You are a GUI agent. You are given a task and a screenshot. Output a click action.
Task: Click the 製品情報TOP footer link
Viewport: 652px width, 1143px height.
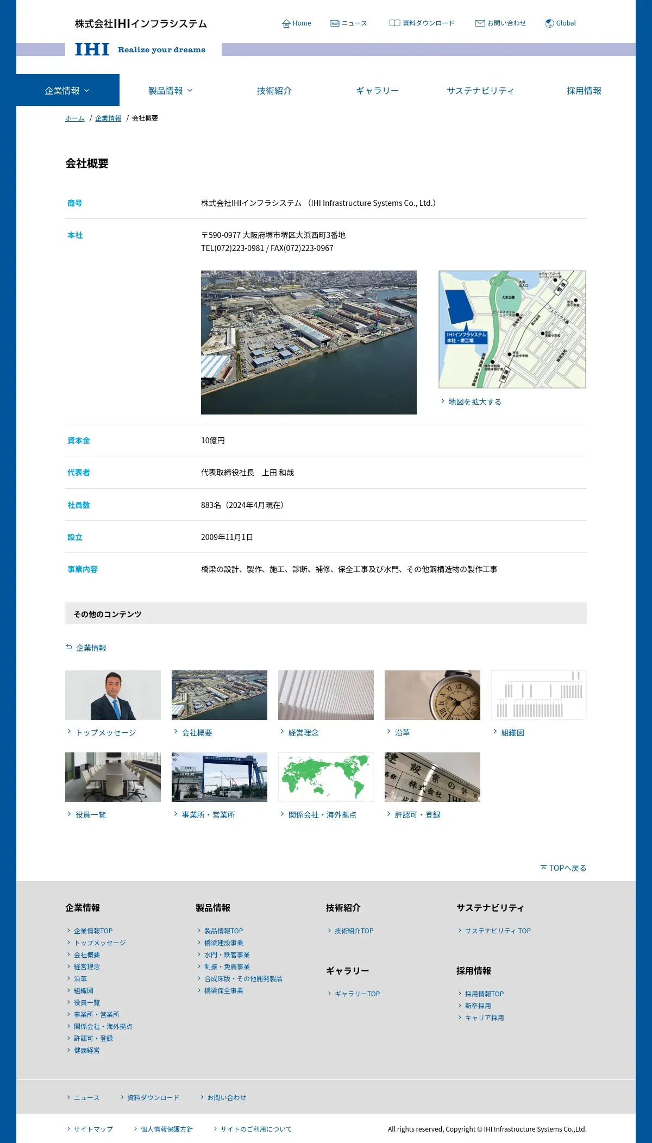point(223,931)
